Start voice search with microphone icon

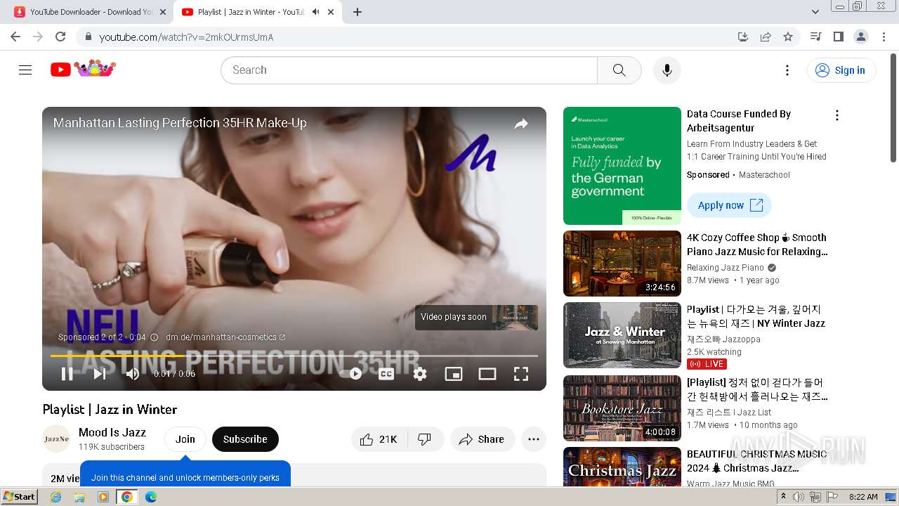(x=667, y=70)
